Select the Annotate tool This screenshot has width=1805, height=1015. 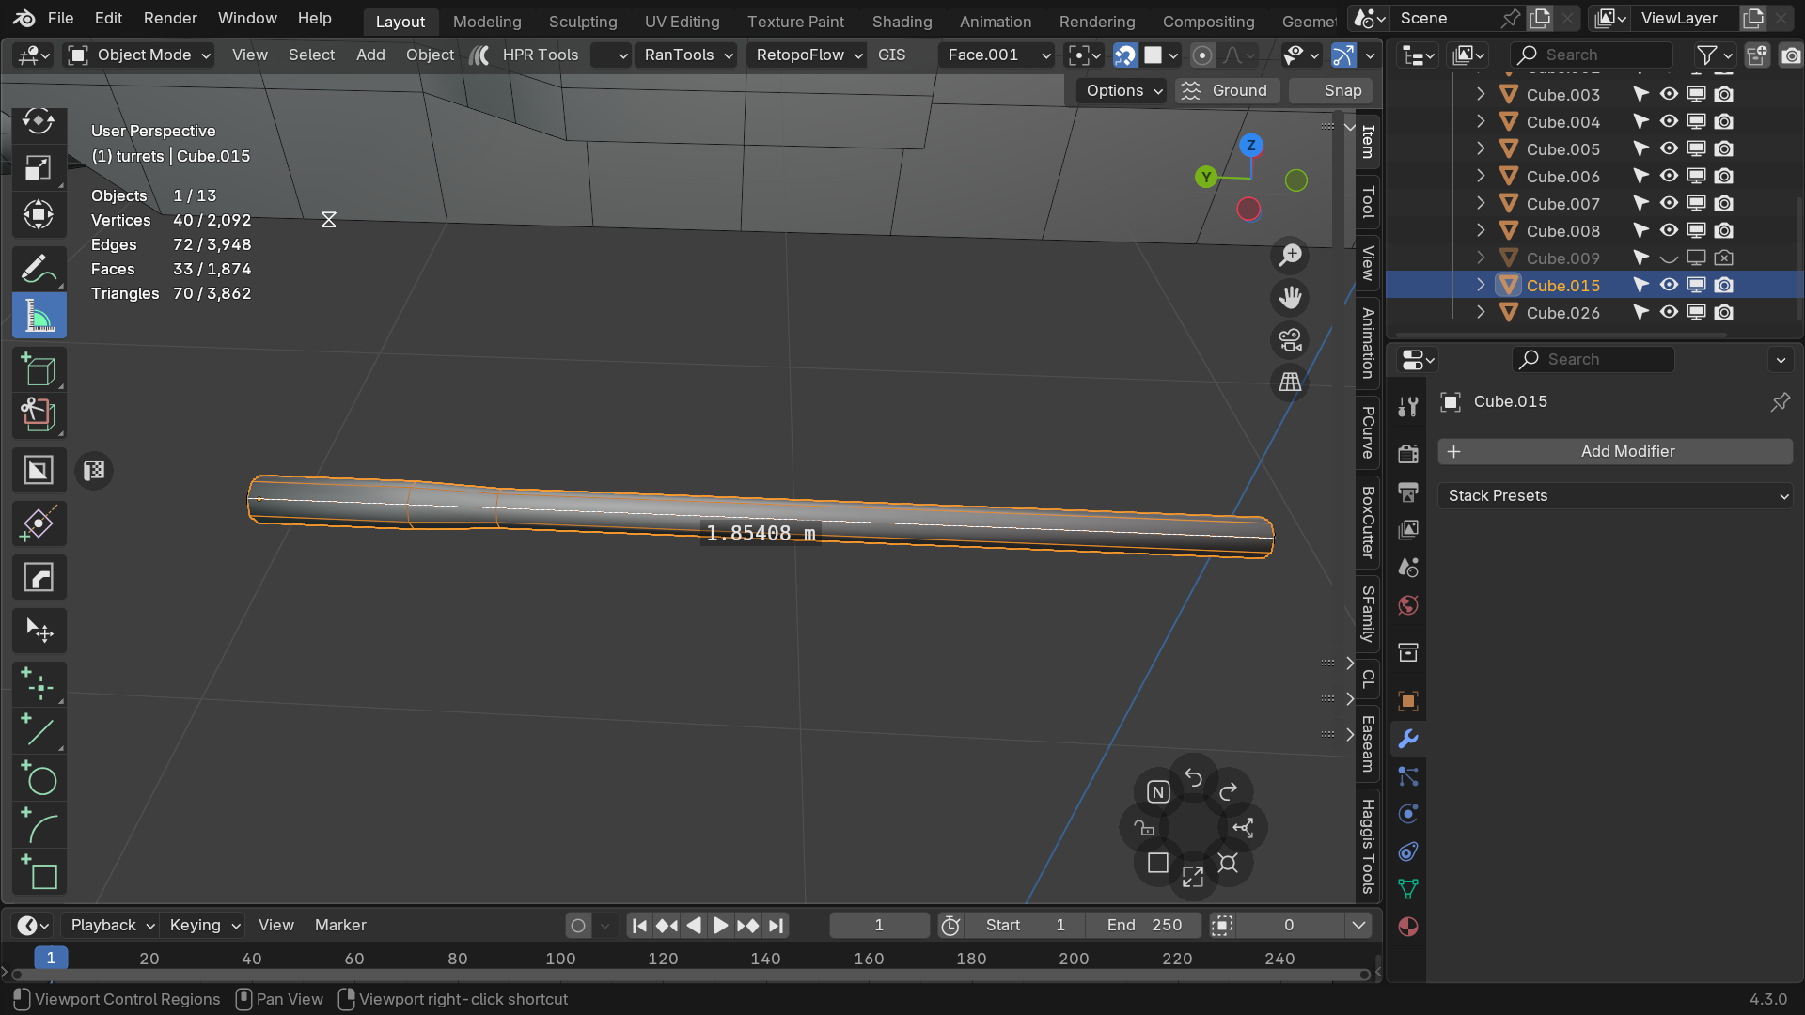(x=39, y=269)
